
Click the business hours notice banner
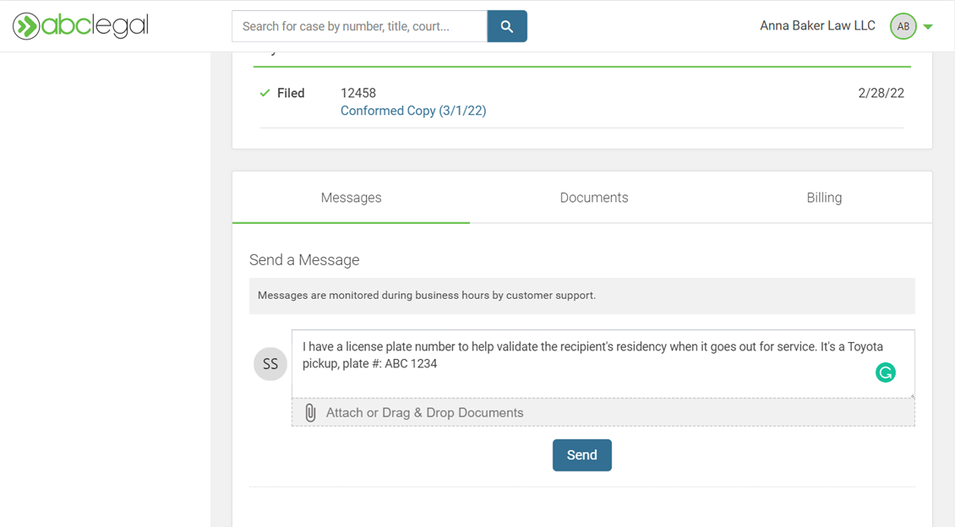(581, 296)
